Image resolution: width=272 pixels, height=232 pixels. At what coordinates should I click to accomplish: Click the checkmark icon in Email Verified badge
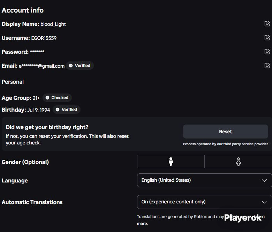click(71, 66)
